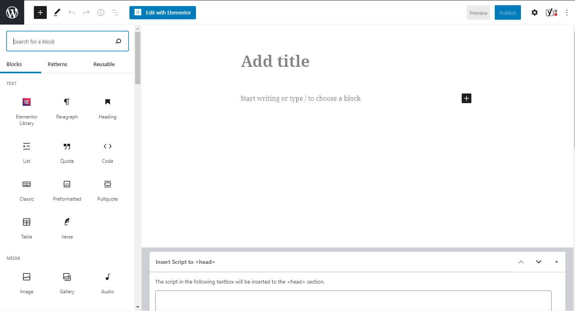575x311 pixels.
Task: Click inserter scrollbar up arrow
Action: point(137,28)
